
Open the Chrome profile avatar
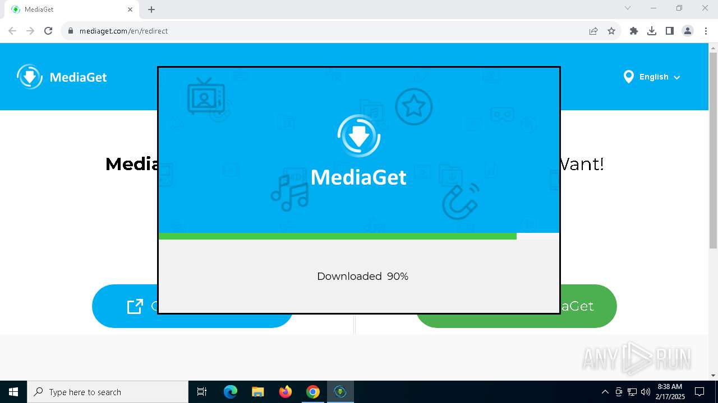click(x=688, y=31)
